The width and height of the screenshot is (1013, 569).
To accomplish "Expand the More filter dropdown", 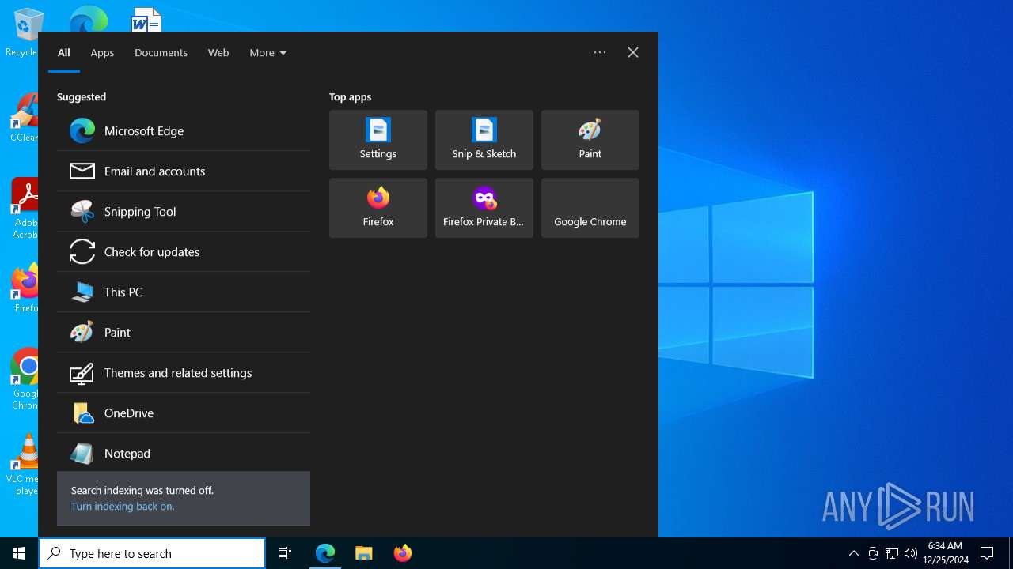I will (268, 53).
